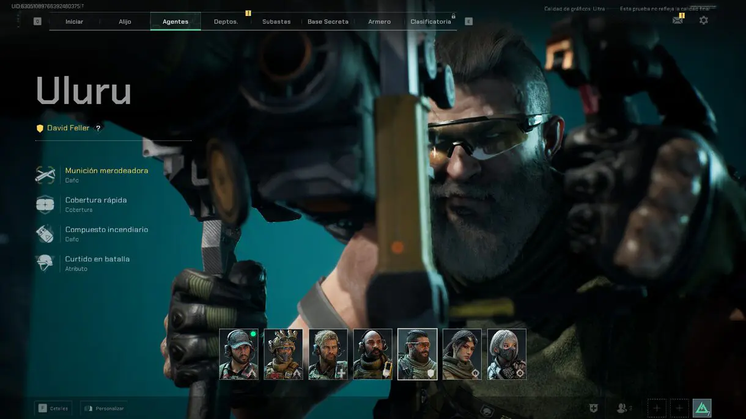Select the highlighted Uluru agent portrait
Screen dimensions: 746x419
[418, 354]
